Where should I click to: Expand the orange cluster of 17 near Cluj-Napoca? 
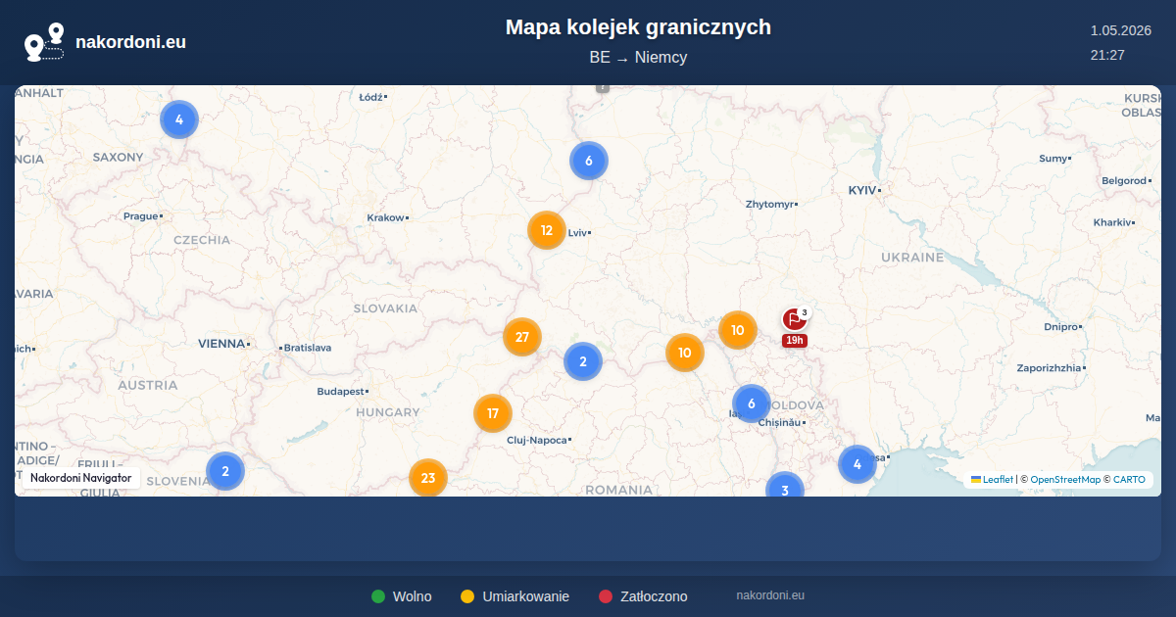[x=493, y=413]
